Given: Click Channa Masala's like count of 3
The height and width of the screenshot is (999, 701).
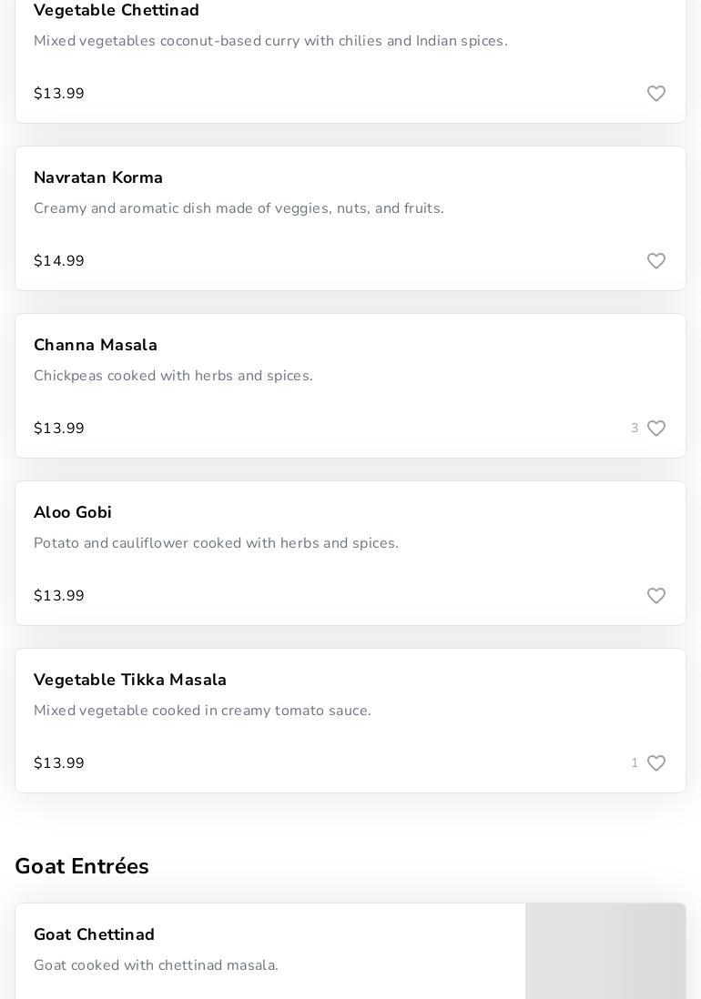Looking at the screenshot, I should (x=635, y=429).
